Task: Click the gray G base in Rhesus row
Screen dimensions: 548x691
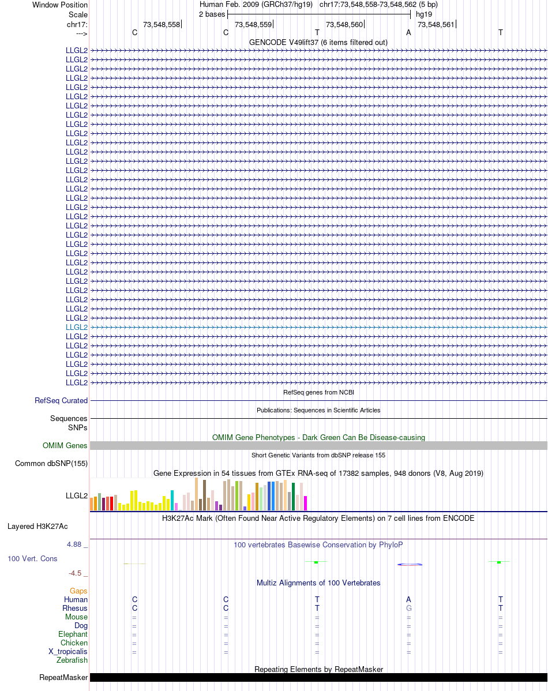Action: 408,608
